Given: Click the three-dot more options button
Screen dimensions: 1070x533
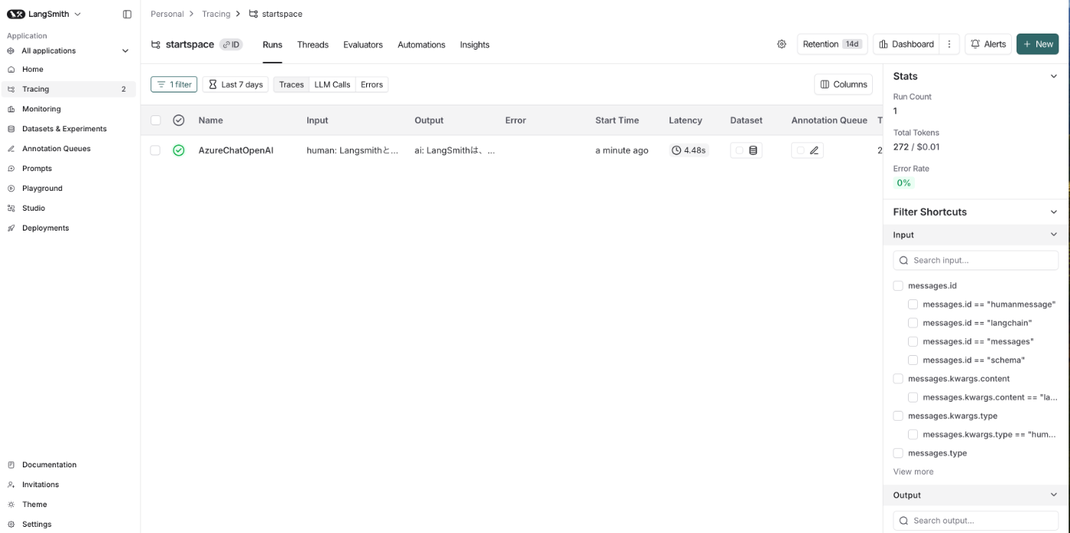Looking at the screenshot, I should [x=948, y=44].
